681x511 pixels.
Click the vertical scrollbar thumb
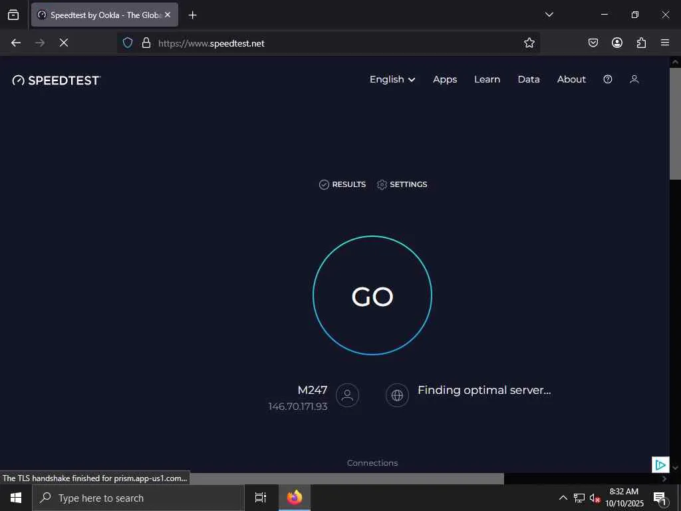(675, 123)
